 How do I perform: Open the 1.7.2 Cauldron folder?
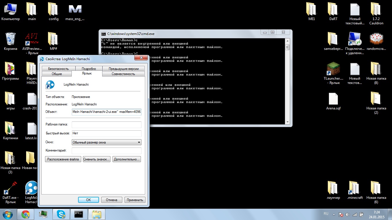coord(376,13)
